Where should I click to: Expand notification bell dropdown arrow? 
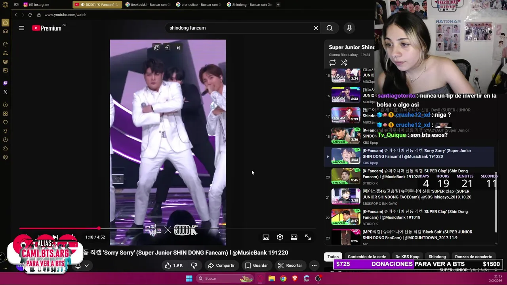point(86,266)
